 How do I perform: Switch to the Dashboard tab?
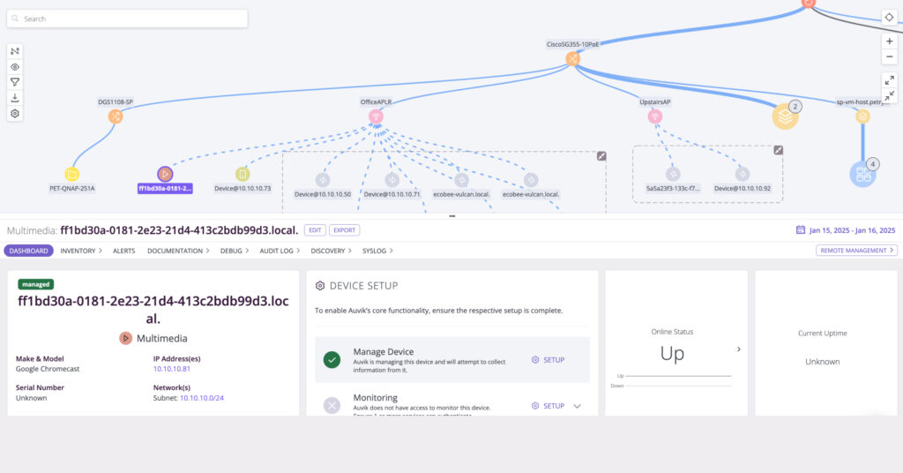29,251
